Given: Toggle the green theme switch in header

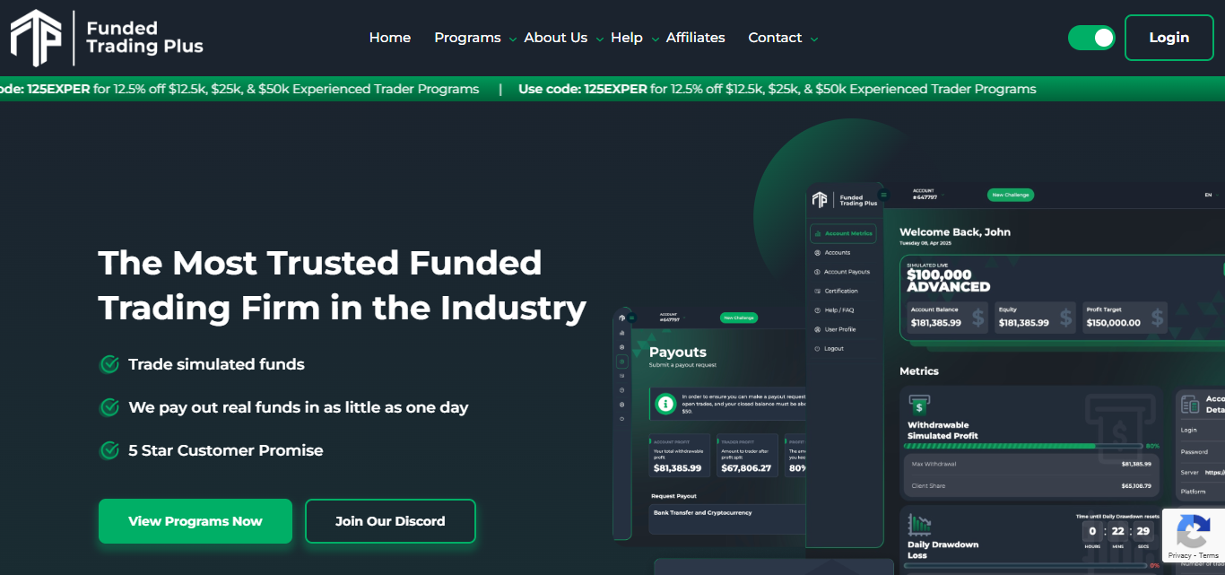Looking at the screenshot, I should point(1091,38).
